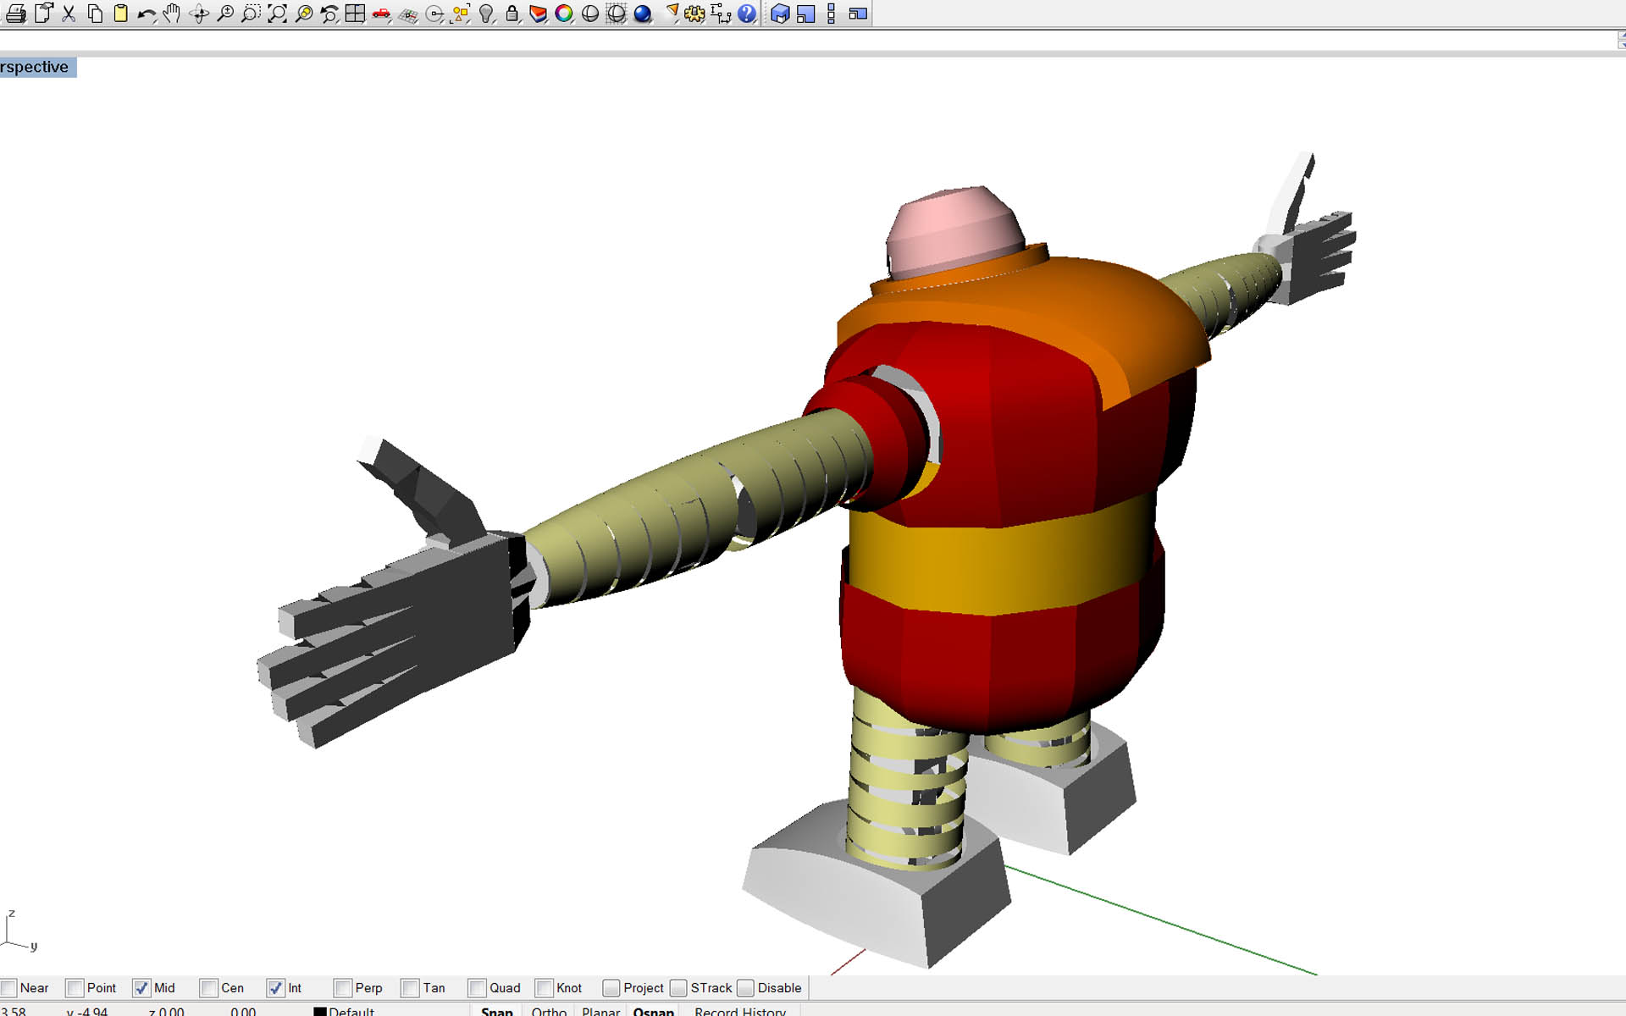This screenshot has height=1016, width=1626.
Task: Toggle the Osnap status bar pane
Action: pos(653,1011)
